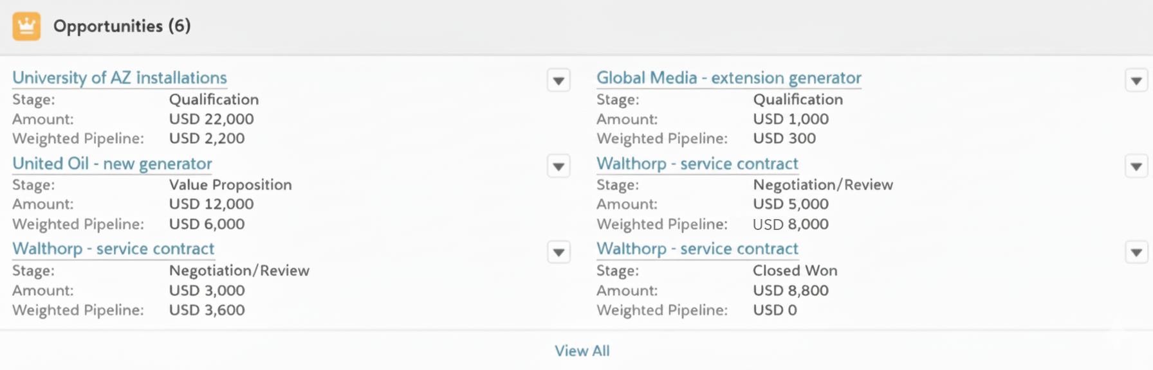Open the Walthorp contract with USD 5,000 amount

click(697, 164)
